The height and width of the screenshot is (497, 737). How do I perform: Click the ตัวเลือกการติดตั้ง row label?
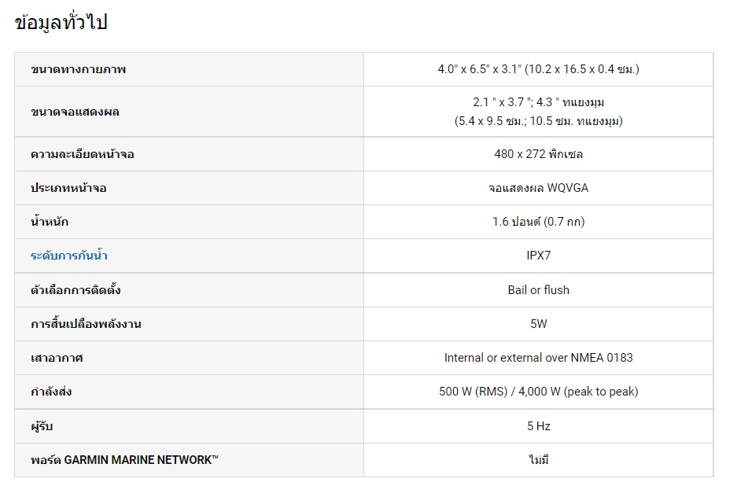pos(76,290)
